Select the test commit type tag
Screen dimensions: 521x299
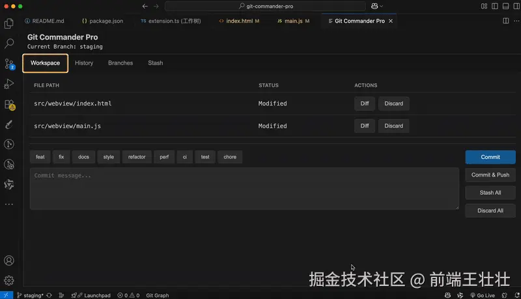(x=205, y=157)
